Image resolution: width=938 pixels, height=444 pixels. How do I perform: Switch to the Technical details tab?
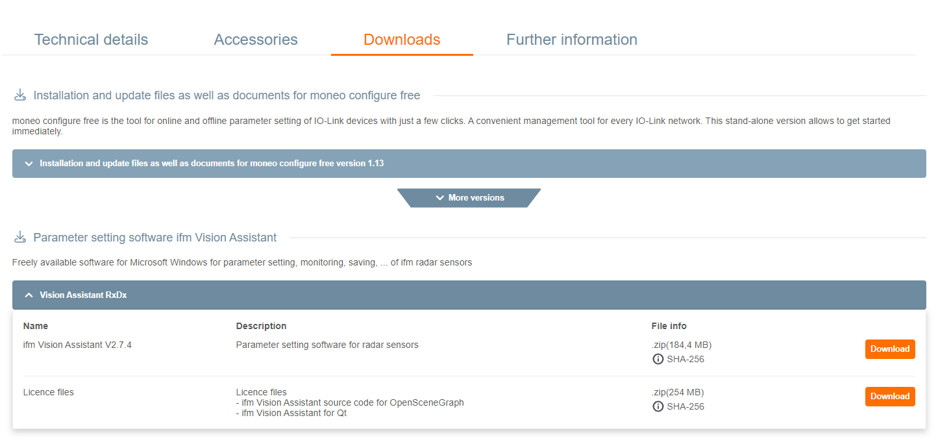[x=91, y=40]
